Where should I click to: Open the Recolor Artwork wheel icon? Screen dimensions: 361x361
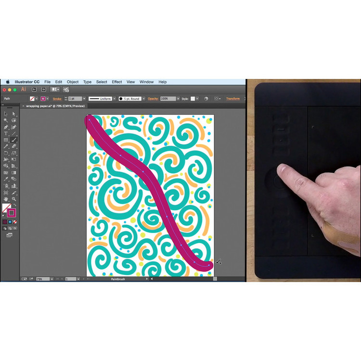coord(206,99)
